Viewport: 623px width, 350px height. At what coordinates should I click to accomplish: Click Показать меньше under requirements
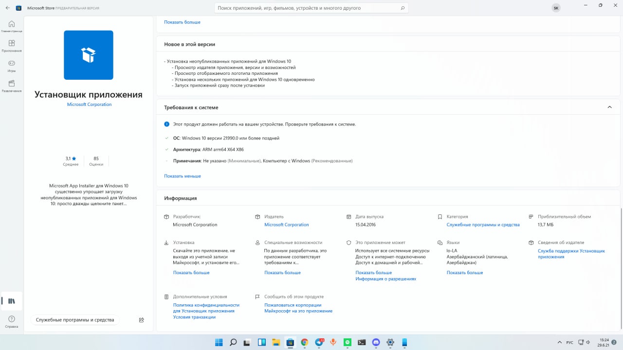183,176
